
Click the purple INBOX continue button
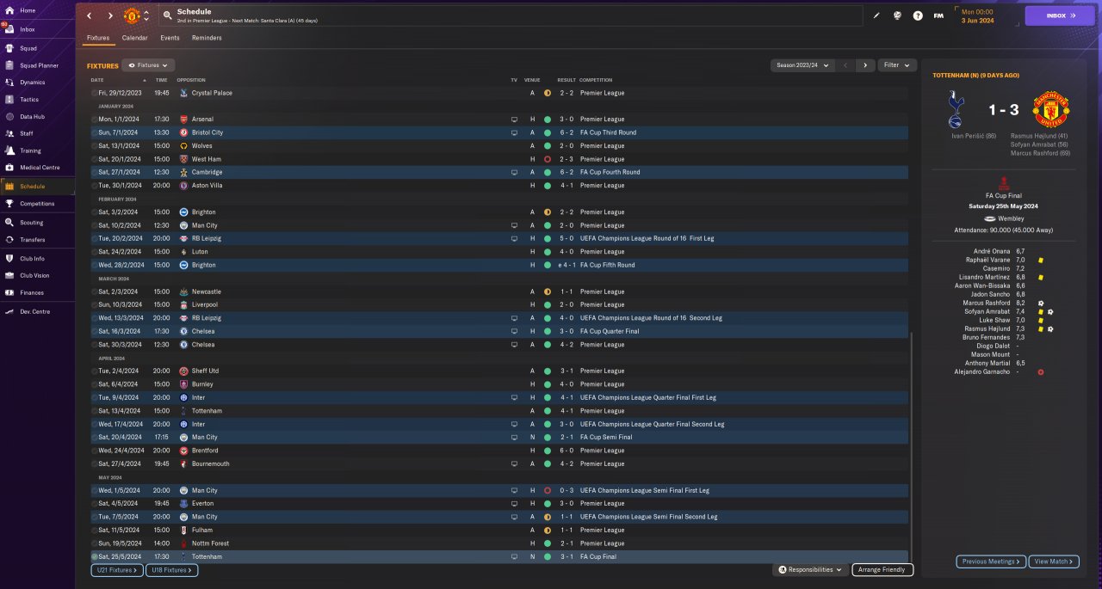point(1059,15)
